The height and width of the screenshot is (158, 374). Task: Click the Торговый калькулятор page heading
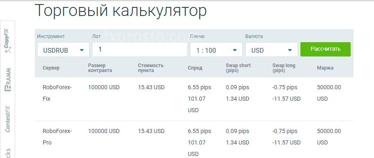121,11
